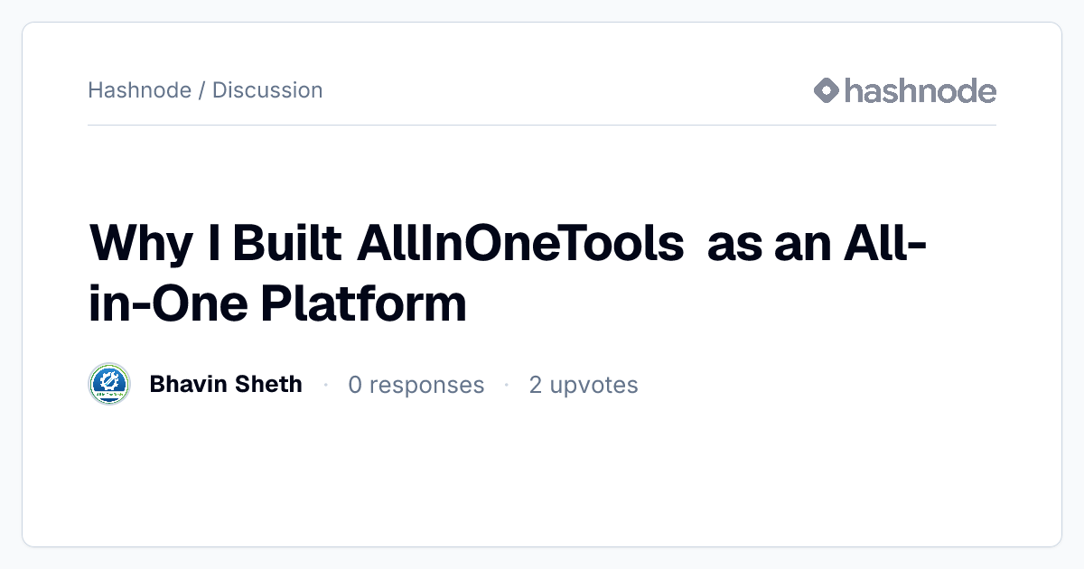Click Bhavin Sheth's round avatar image

pyautogui.click(x=109, y=385)
